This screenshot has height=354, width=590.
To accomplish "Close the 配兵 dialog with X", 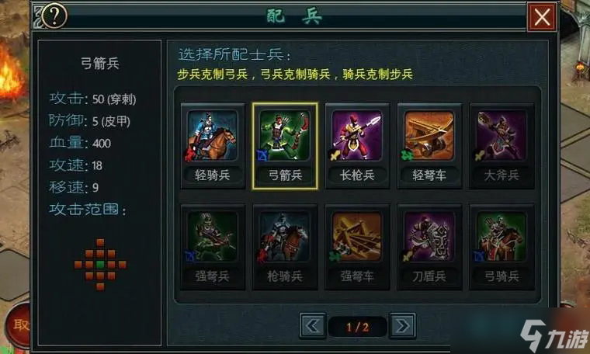I will click(x=542, y=17).
